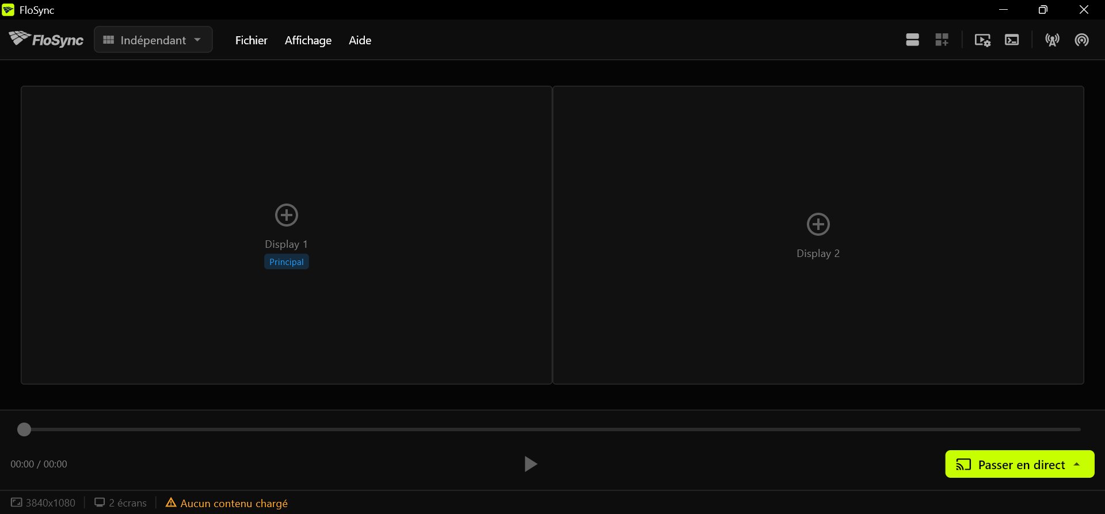Image resolution: width=1105 pixels, height=514 pixels.
Task: Add content with Display 1 plus icon
Action: tap(287, 215)
